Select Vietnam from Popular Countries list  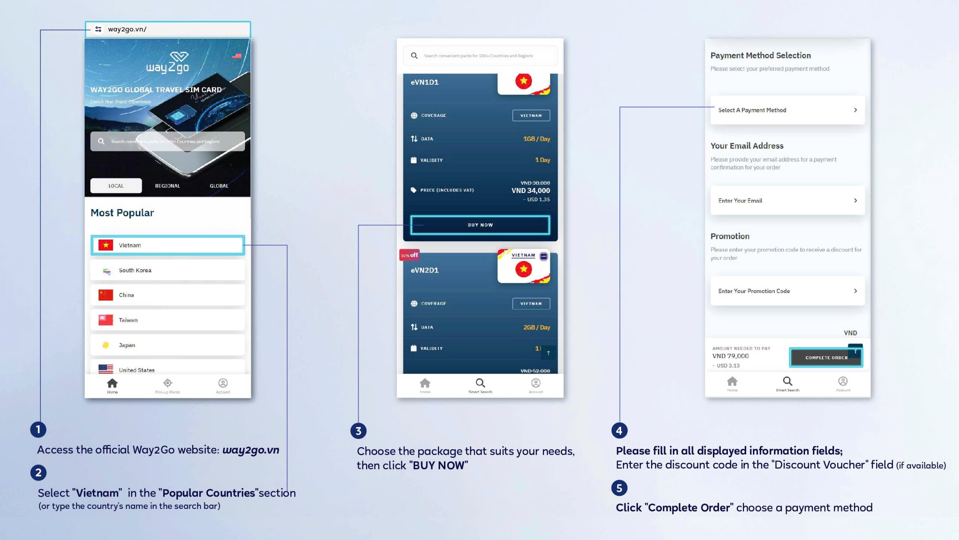[167, 245]
